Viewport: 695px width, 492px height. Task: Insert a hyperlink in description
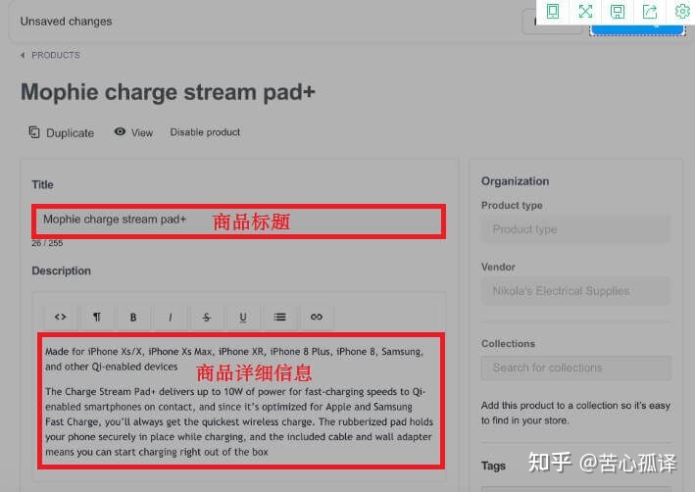tap(317, 317)
